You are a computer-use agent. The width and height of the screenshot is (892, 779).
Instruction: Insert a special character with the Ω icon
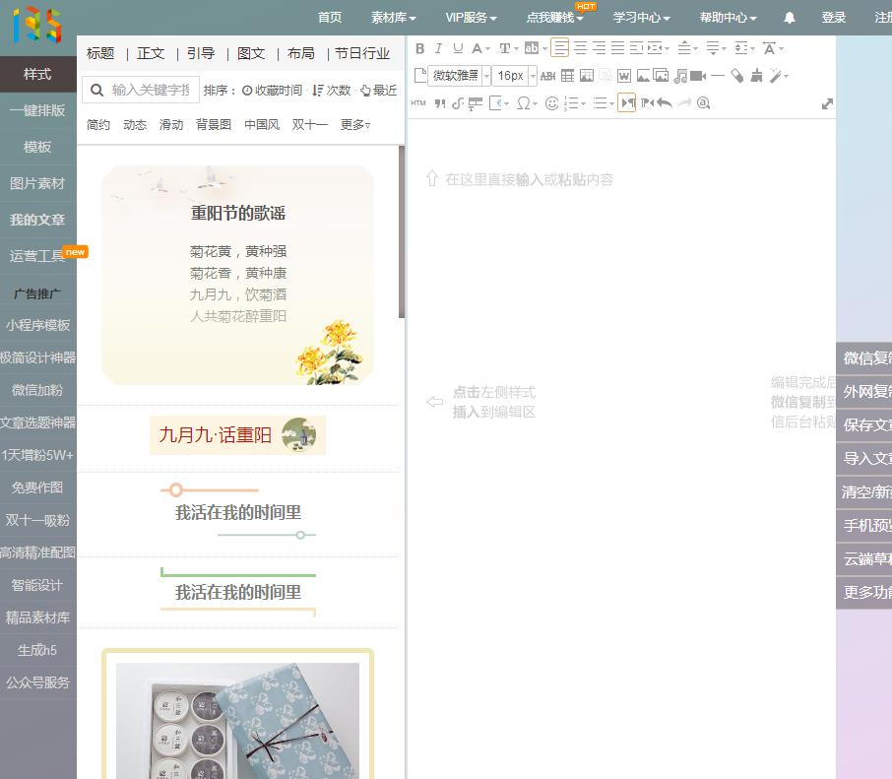click(x=523, y=101)
